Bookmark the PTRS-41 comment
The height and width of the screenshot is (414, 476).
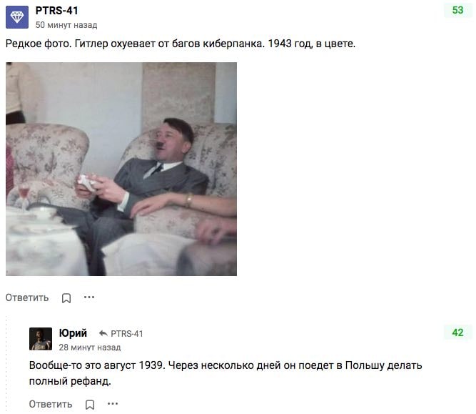(66, 298)
